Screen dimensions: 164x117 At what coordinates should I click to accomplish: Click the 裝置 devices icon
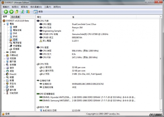[7, 77]
